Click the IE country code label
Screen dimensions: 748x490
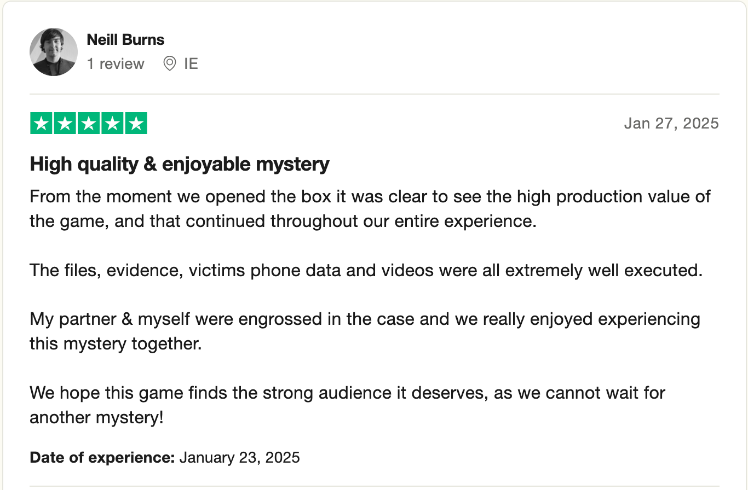click(191, 64)
